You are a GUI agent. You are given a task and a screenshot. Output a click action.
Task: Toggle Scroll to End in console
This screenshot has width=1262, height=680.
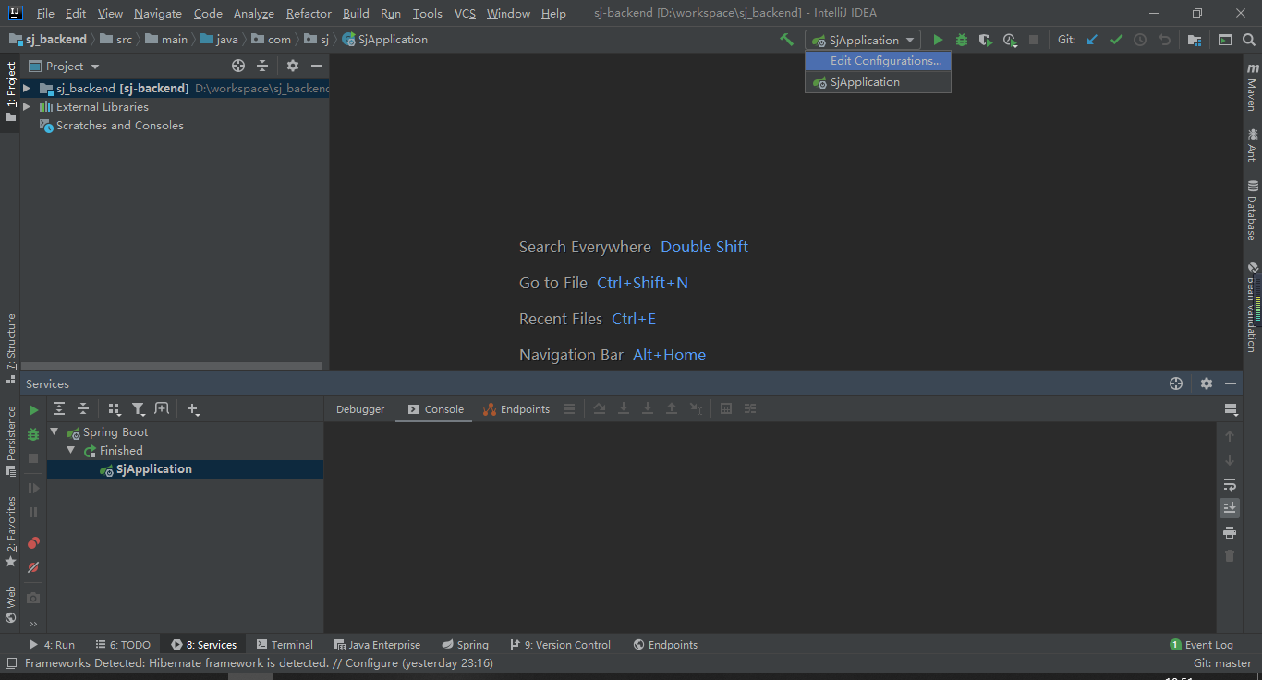[x=1229, y=508]
